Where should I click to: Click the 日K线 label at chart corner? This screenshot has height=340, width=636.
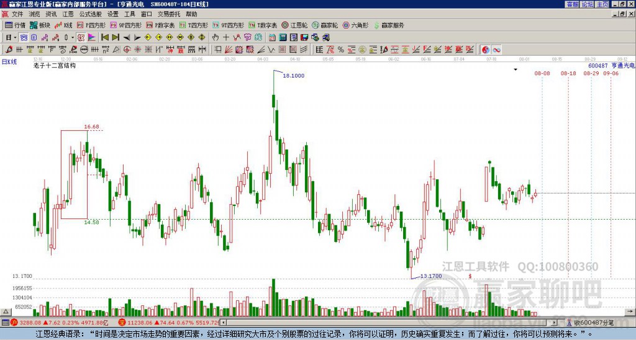[9, 62]
